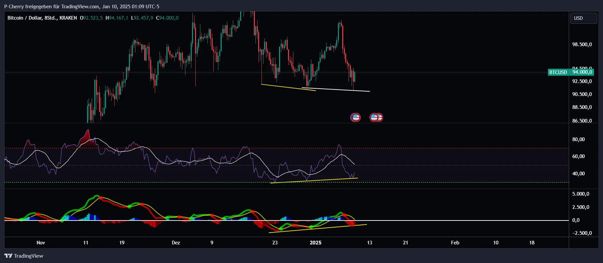Viewport: 603px width, 263px height.
Task: Click the 40,00 RSI axis label
Action: pos(578,174)
